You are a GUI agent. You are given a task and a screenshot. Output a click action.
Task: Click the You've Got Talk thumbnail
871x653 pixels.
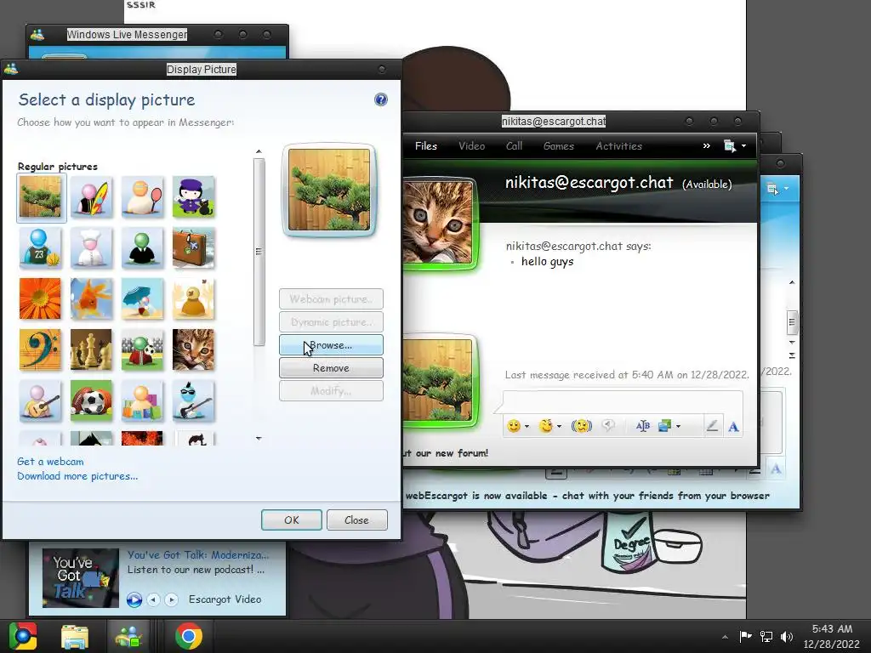81,577
